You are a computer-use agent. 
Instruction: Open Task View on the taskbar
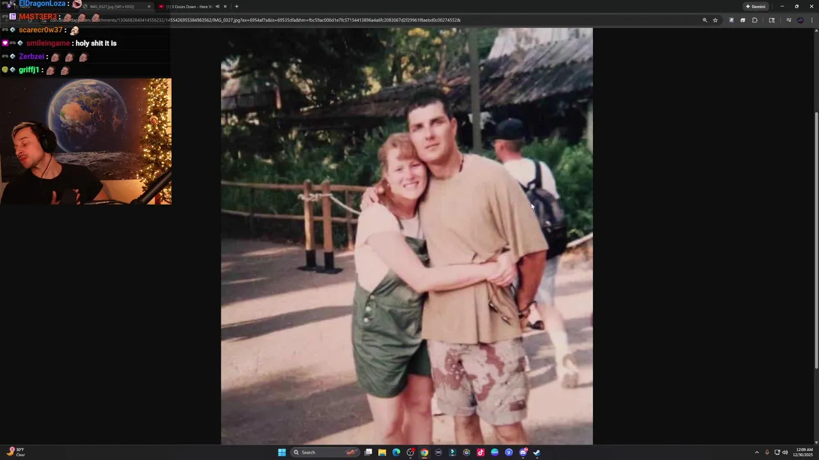tap(368, 452)
